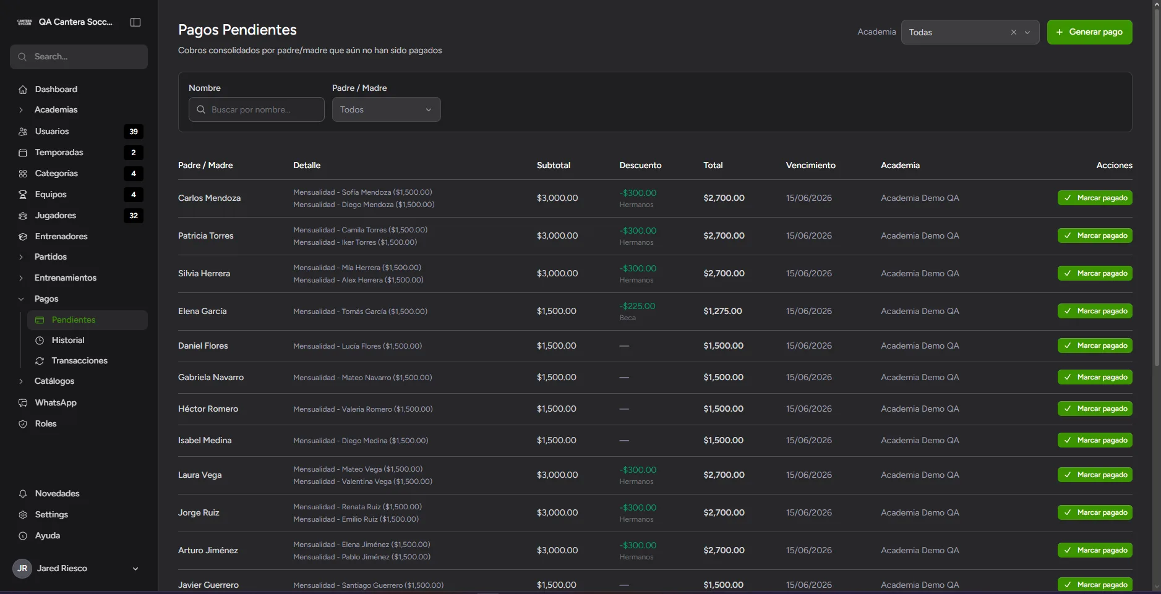
Task: Open Settings gear icon
Action: [23, 515]
